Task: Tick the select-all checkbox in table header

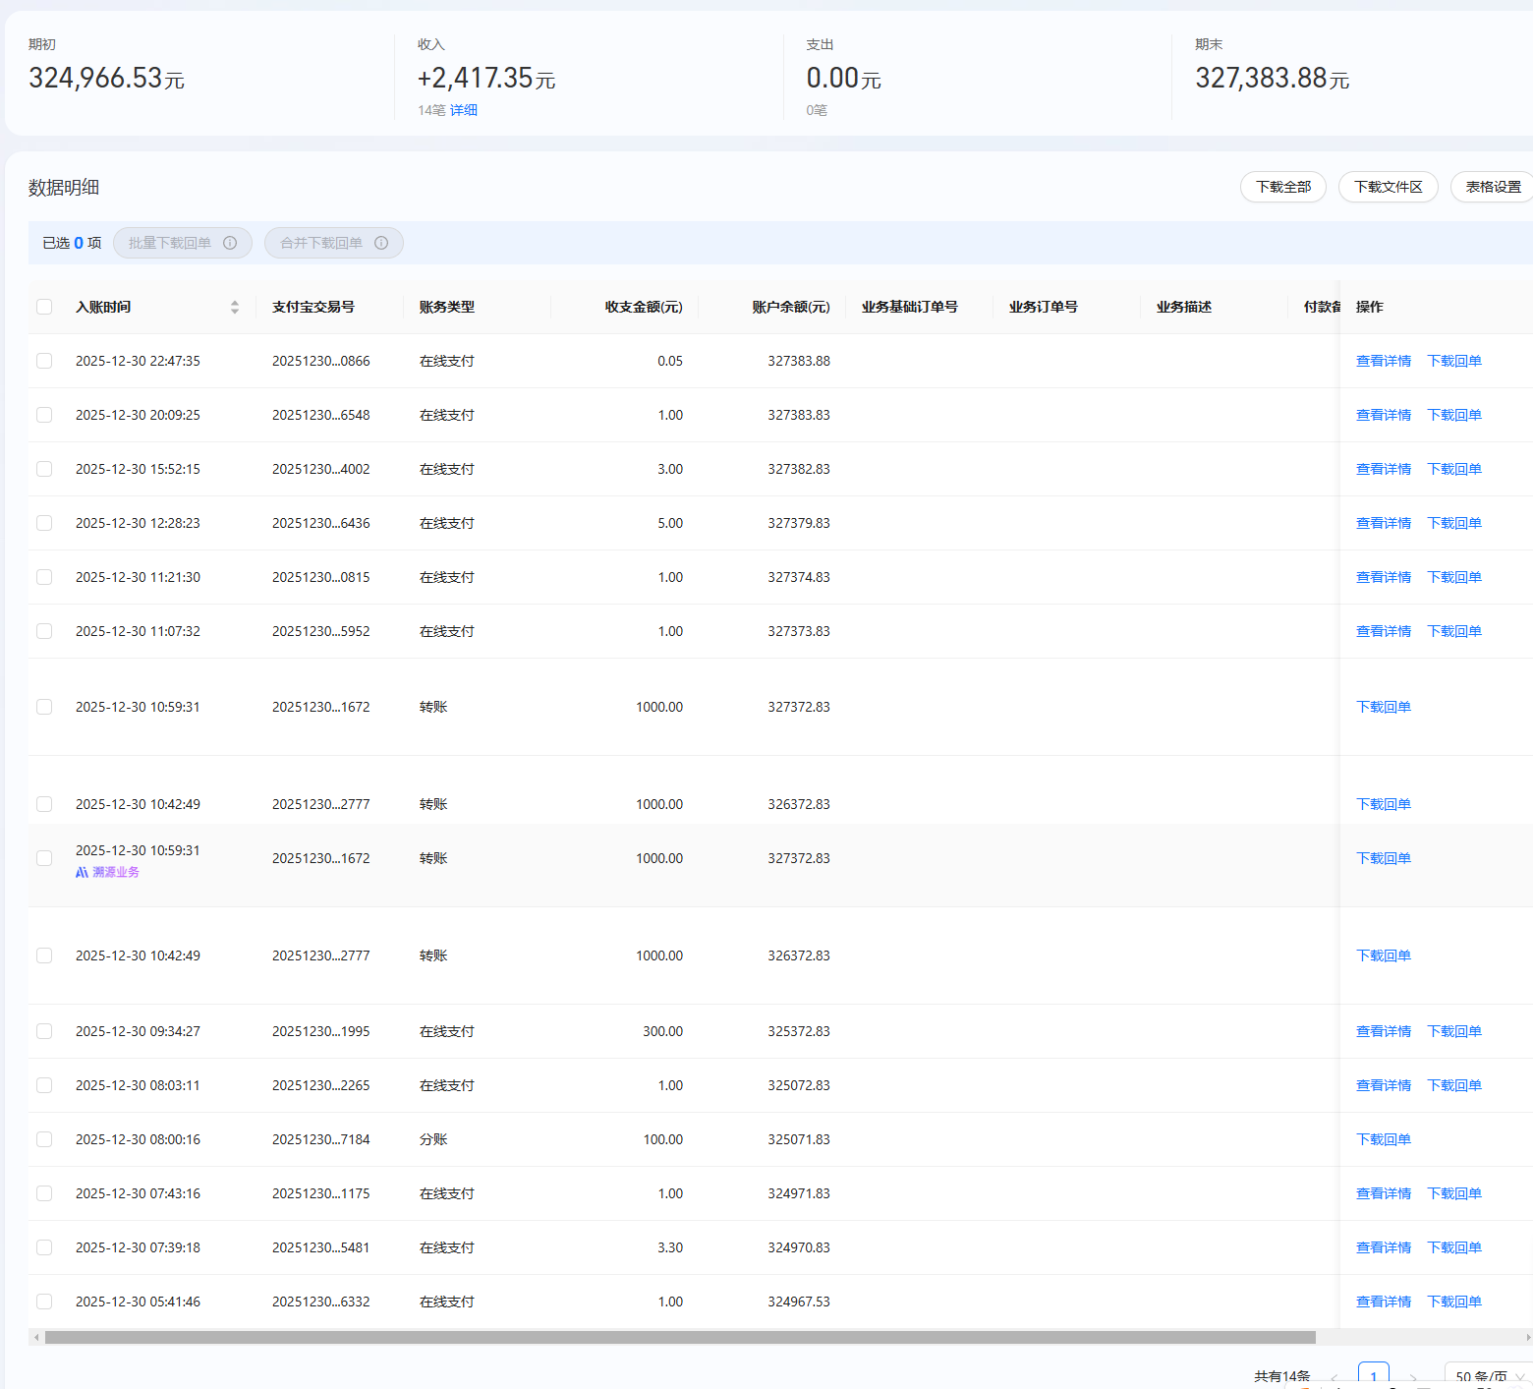Action: click(x=44, y=307)
